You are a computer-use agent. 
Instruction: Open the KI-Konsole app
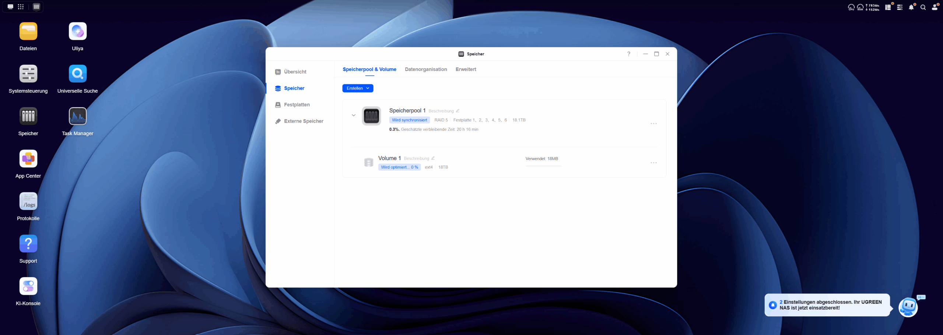(28, 286)
